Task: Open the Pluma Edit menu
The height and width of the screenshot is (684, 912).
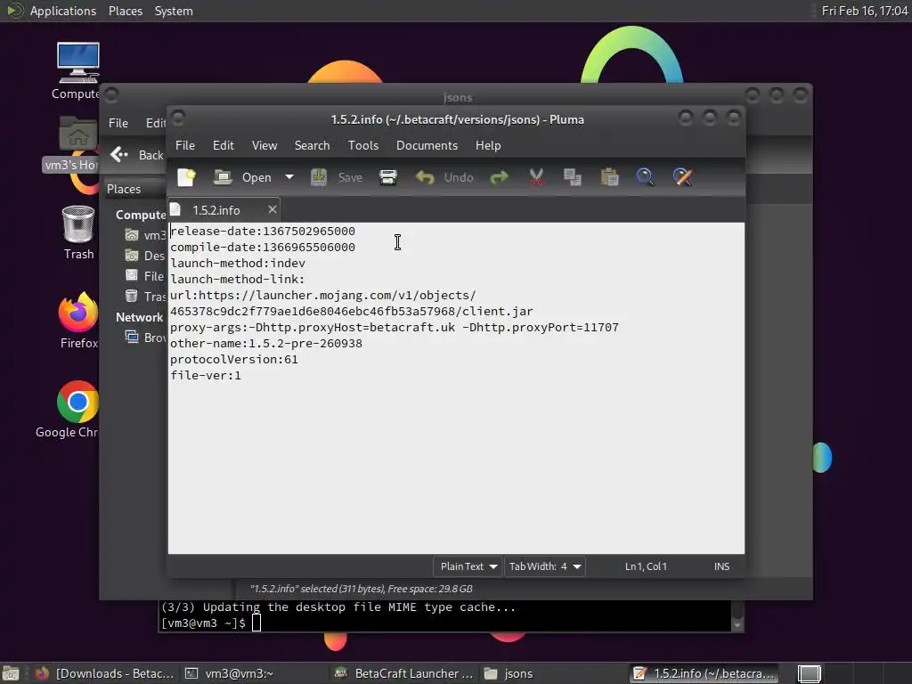Action: pos(224,145)
